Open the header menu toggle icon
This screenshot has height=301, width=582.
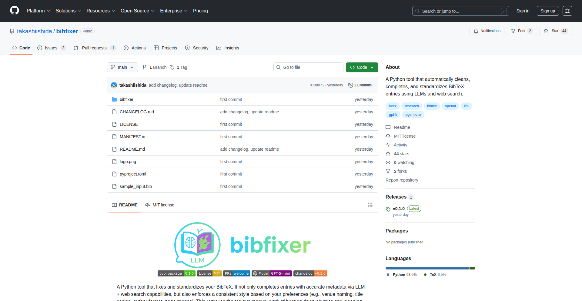coord(567,11)
